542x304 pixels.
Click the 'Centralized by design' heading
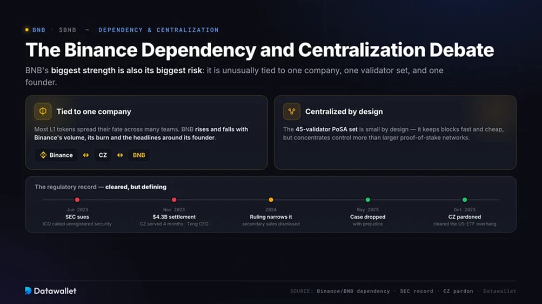tap(344, 112)
